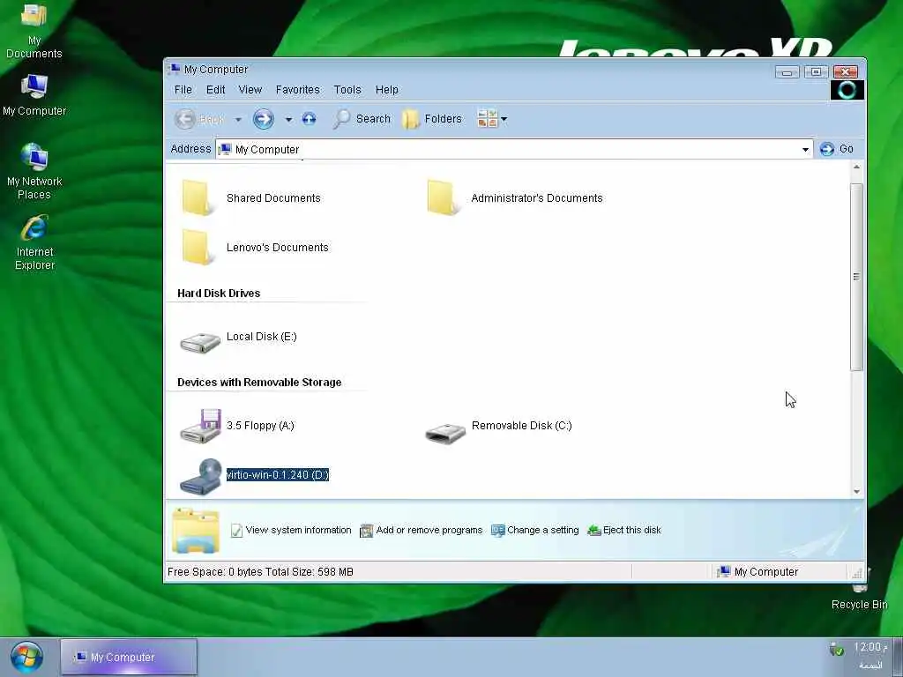The image size is (903, 677).
Task: Open the Address bar dropdown list
Action: pyautogui.click(x=805, y=150)
